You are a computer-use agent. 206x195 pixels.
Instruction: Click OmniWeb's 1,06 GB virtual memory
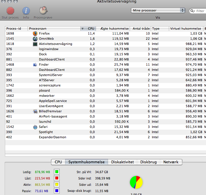pyautogui.click(x=196, y=39)
